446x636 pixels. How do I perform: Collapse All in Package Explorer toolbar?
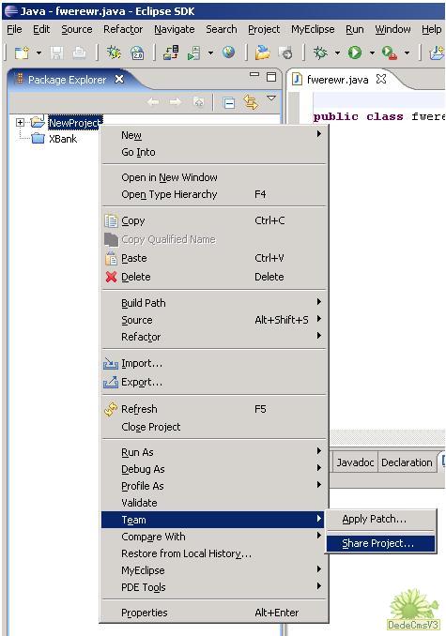pyautogui.click(x=229, y=103)
